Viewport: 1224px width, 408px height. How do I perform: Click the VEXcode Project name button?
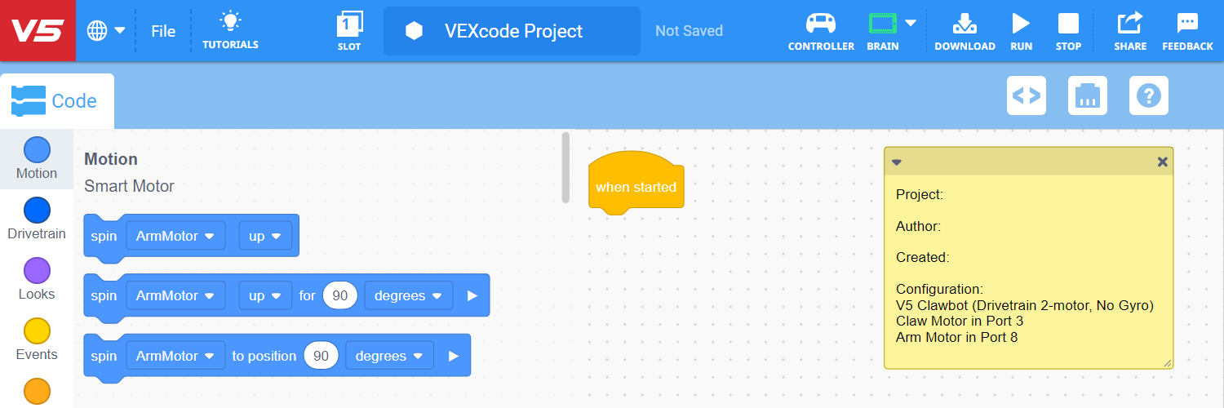pos(512,31)
